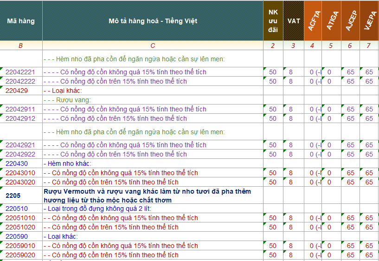
Task: Click the VJEPA value for code 22051020
Action: (x=369, y=227)
